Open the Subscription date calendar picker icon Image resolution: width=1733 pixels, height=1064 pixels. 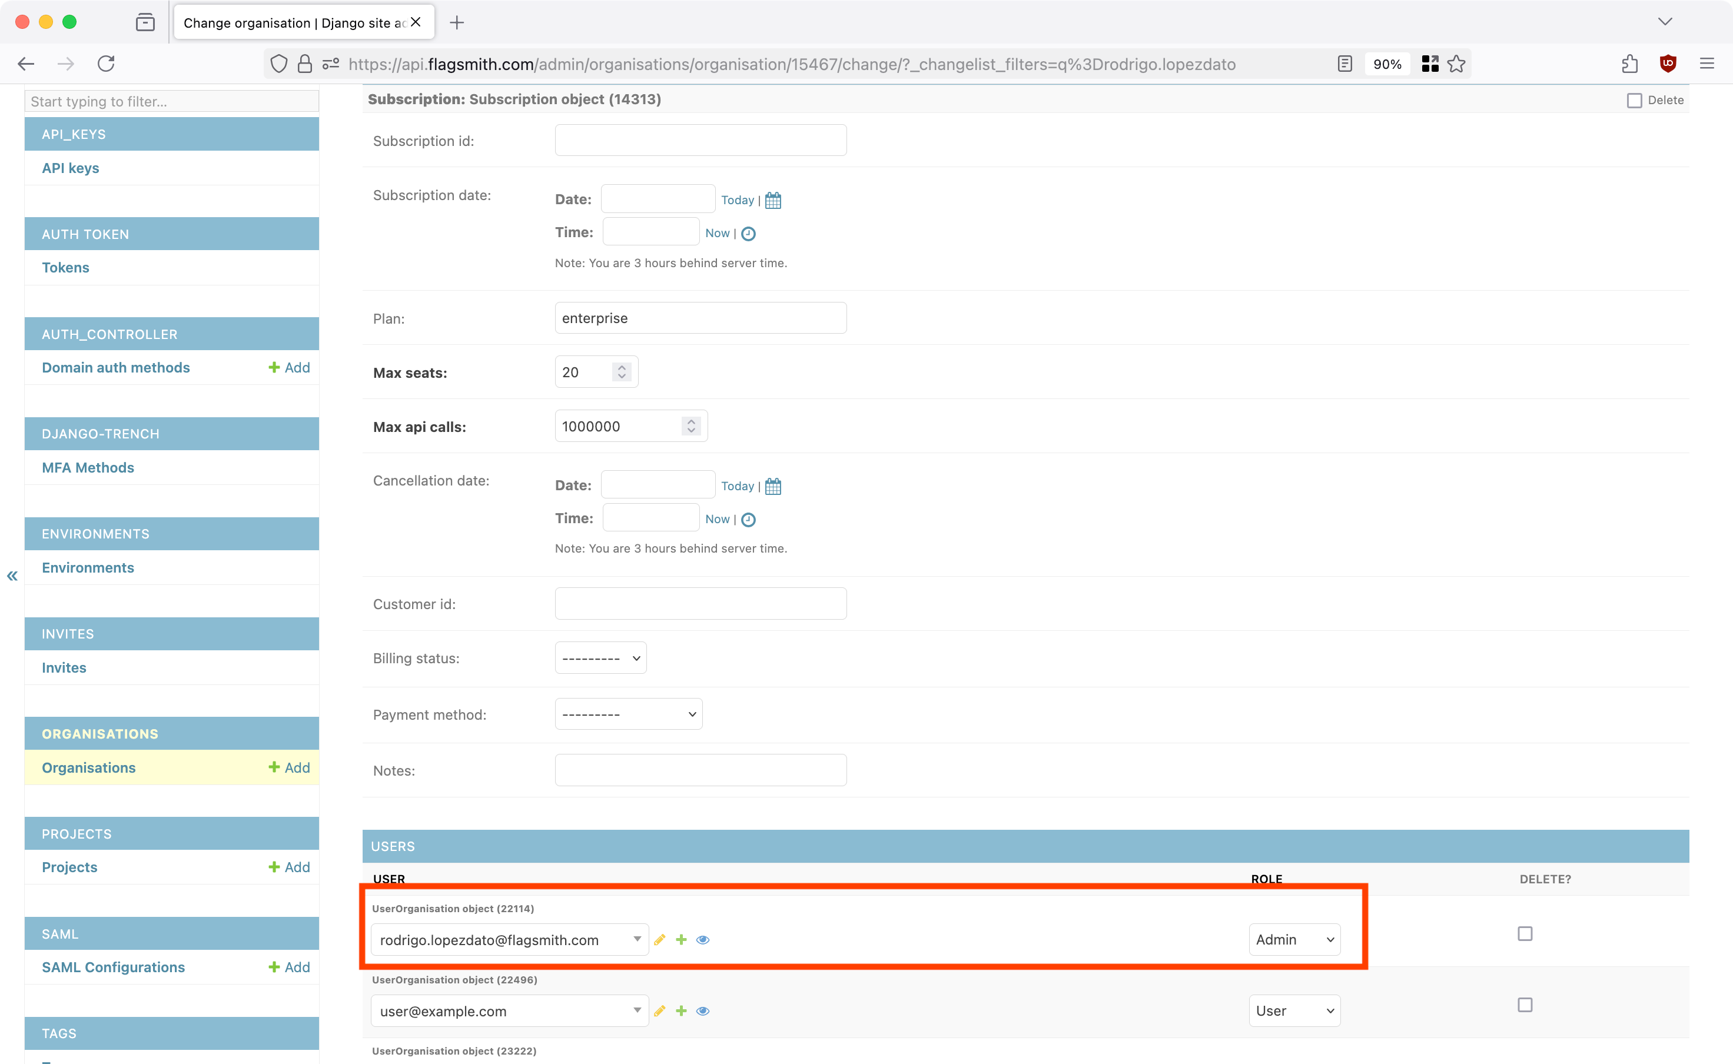(x=773, y=201)
